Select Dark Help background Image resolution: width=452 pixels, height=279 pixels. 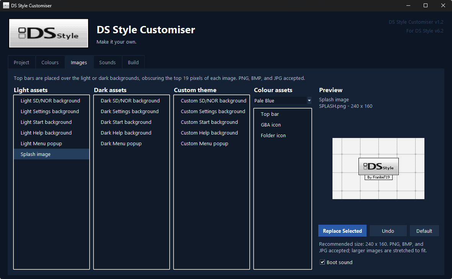click(131, 133)
